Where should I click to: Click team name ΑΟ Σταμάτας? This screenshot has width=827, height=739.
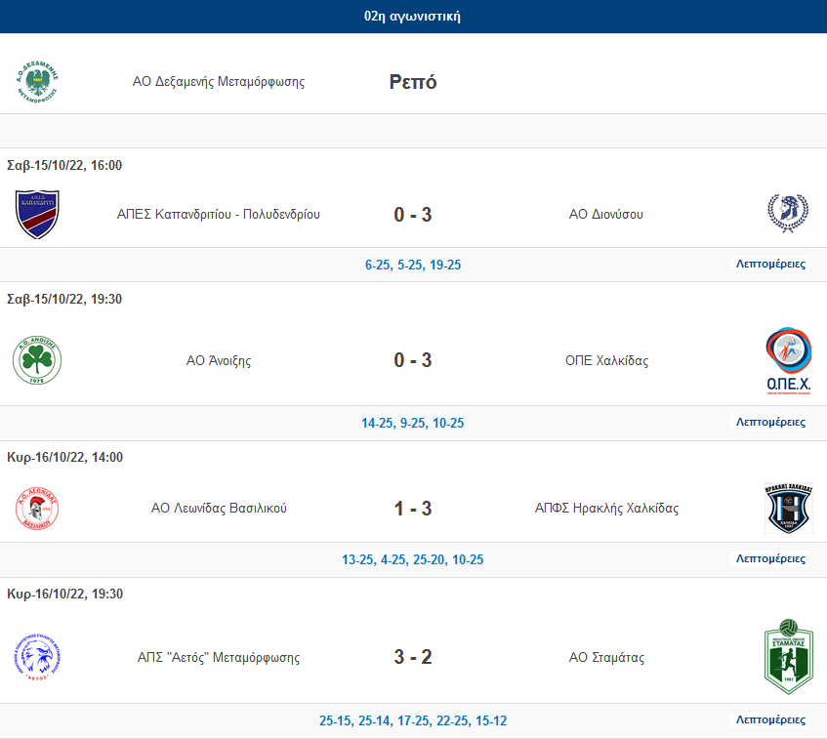pyautogui.click(x=606, y=658)
